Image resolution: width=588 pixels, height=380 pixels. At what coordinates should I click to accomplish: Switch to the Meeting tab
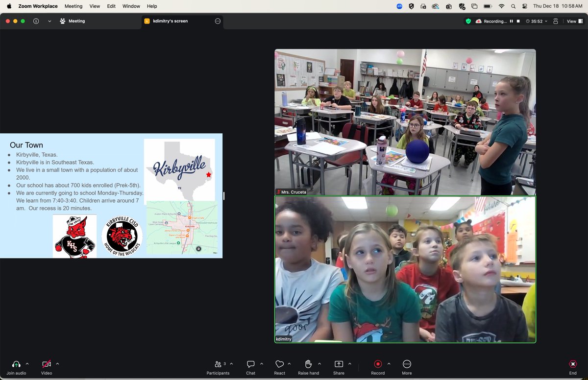(72, 21)
